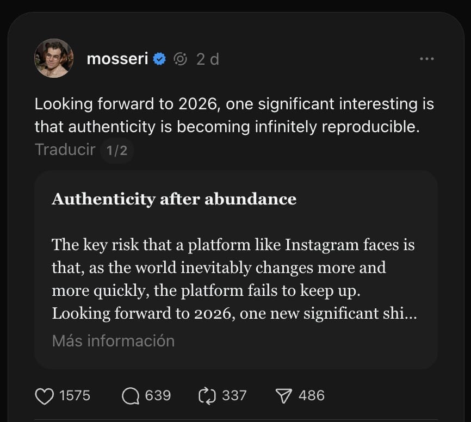Click the 337 reposts count
Viewport: 471px width, 422px height.
tap(234, 395)
